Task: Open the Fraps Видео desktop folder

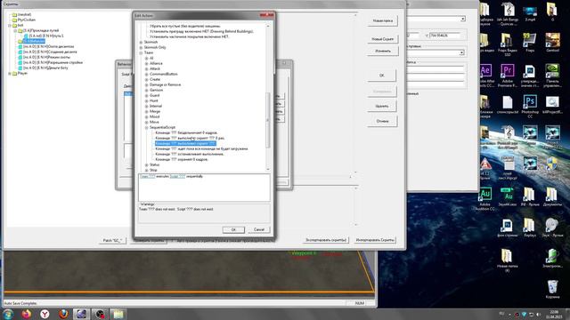Action: click(x=507, y=44)
